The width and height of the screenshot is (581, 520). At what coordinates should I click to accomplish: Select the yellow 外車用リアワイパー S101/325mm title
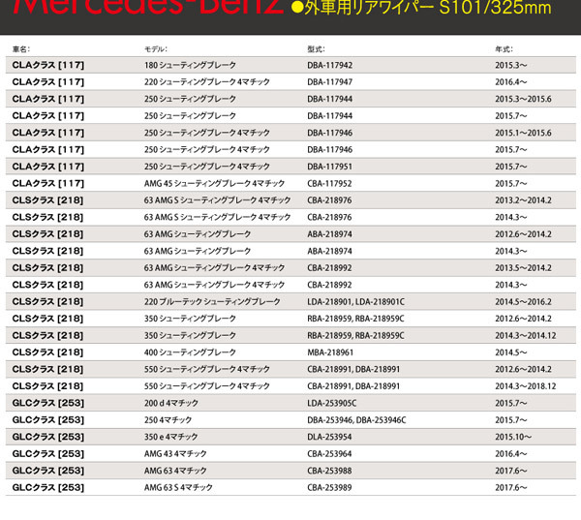[421, 8]
